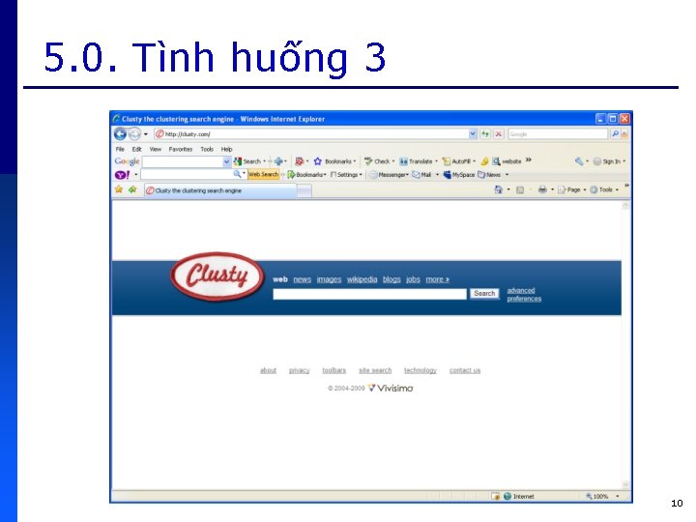Click the Vivisimo logo in footer

point(391,388)
